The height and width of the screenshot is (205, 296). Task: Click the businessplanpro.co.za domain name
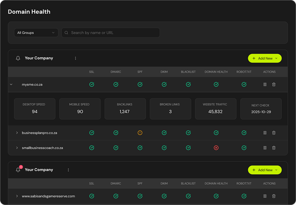40,133
